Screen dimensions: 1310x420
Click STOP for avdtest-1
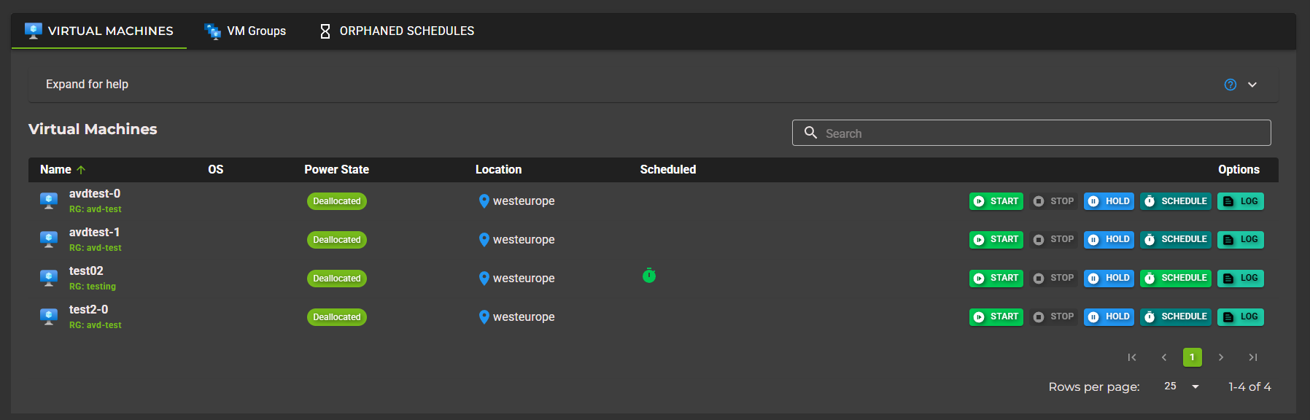(1054, 239)
